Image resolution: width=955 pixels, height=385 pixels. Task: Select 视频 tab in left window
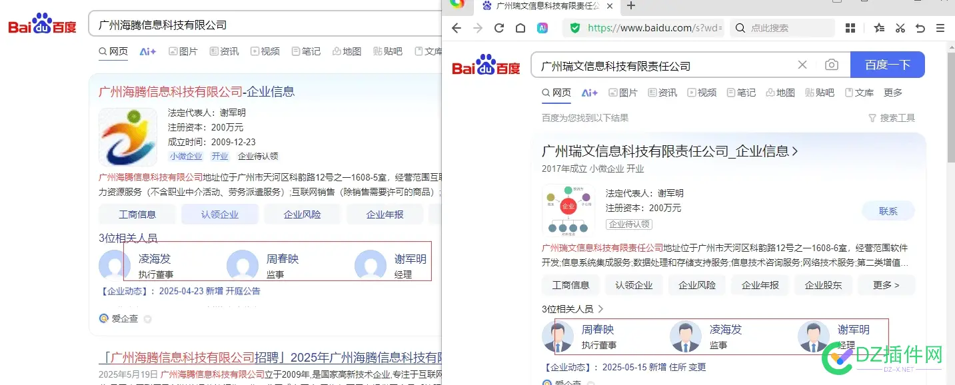coord(265,51)
